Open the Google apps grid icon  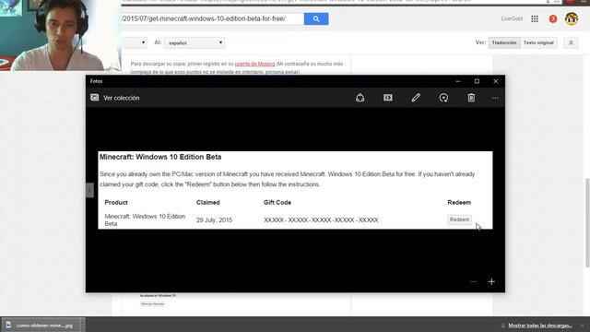point(535,18)
